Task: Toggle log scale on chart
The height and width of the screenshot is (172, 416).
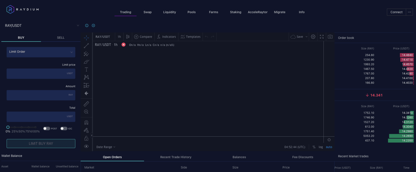Action: [321, 147]
